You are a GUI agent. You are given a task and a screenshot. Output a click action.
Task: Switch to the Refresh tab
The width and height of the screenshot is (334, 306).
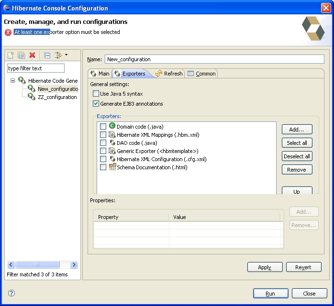point(169,74)
